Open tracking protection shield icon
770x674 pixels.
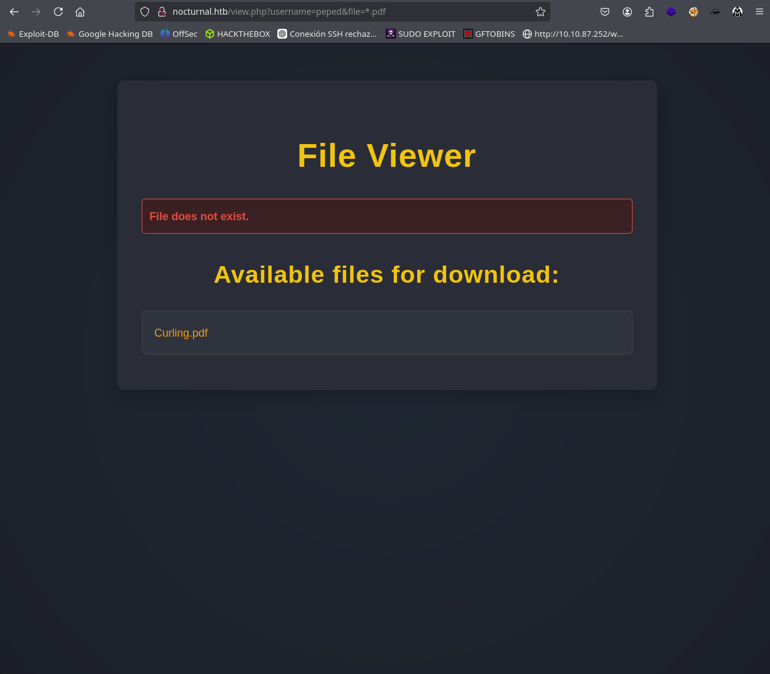point(145,12)
